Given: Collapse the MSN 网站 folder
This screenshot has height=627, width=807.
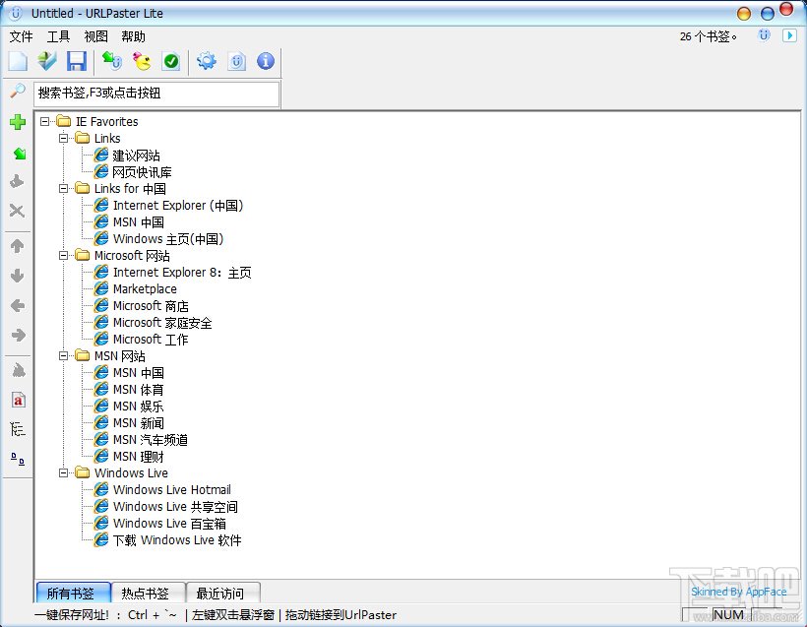Looking at the screenshot, I should [63, 355].
